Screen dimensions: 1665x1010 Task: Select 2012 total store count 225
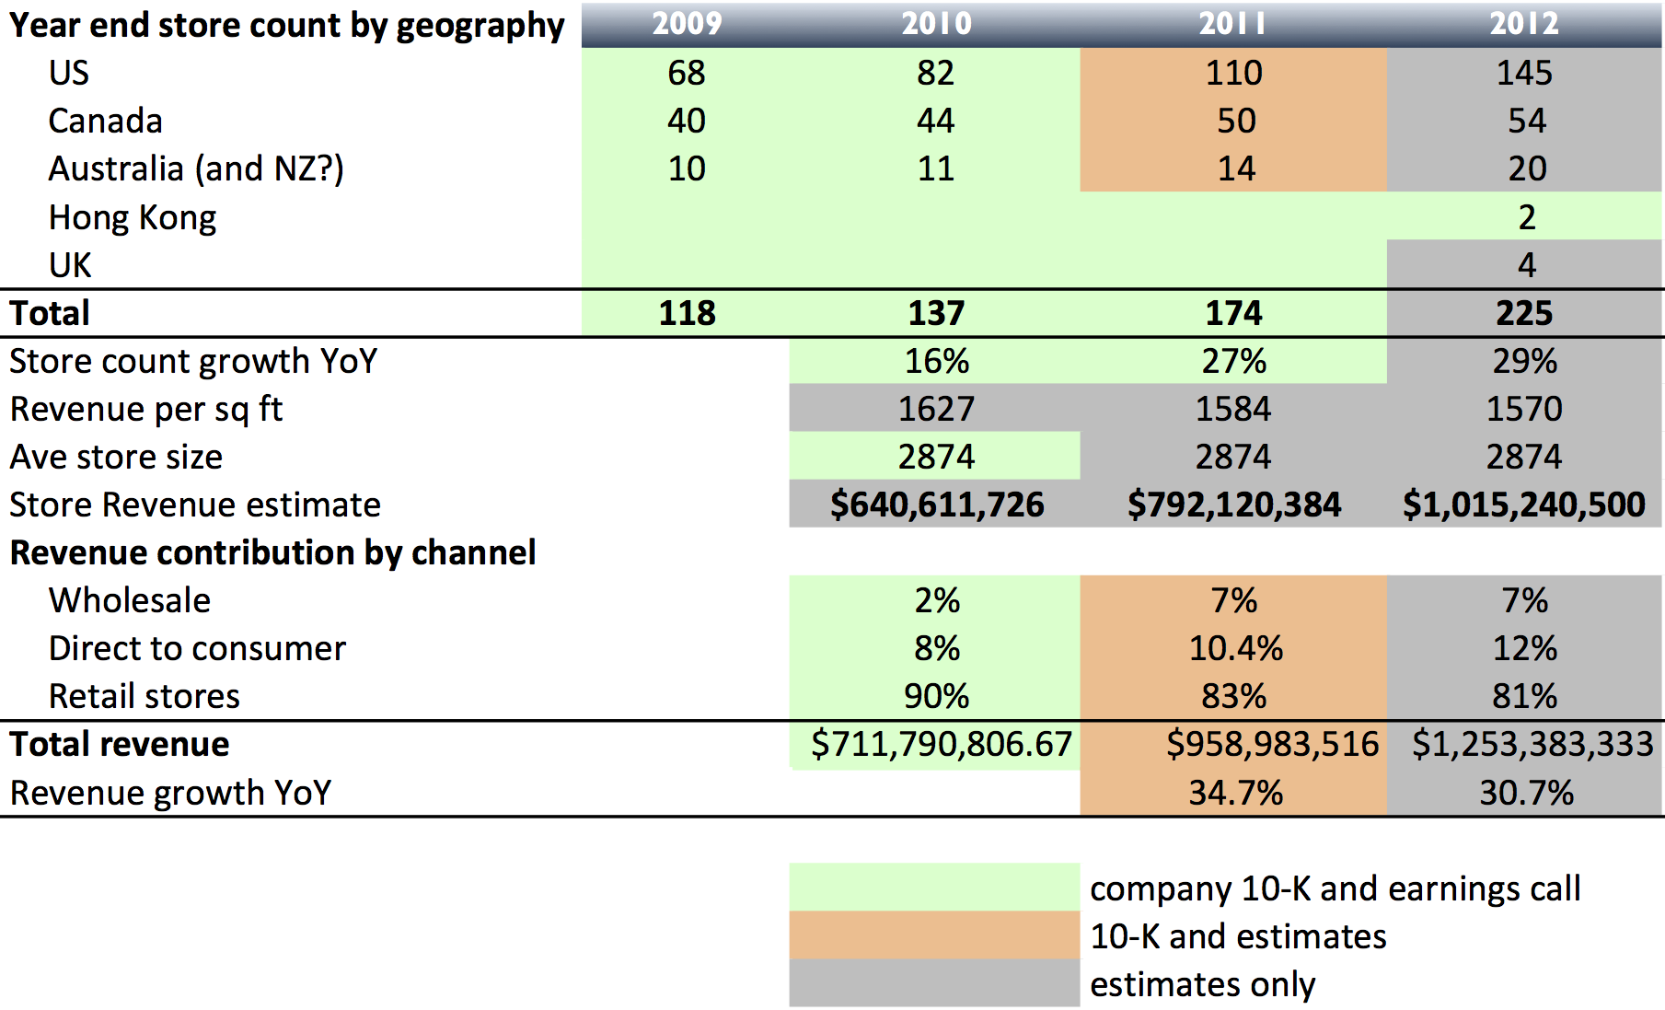(x=1524, y=313)
